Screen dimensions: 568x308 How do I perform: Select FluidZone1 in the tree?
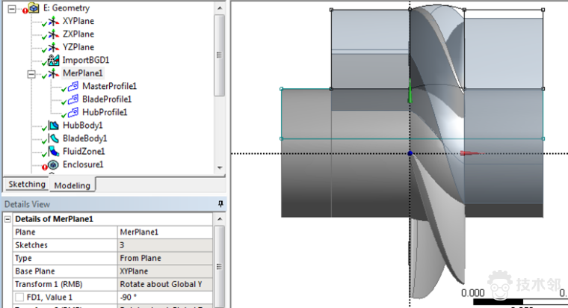84,152
